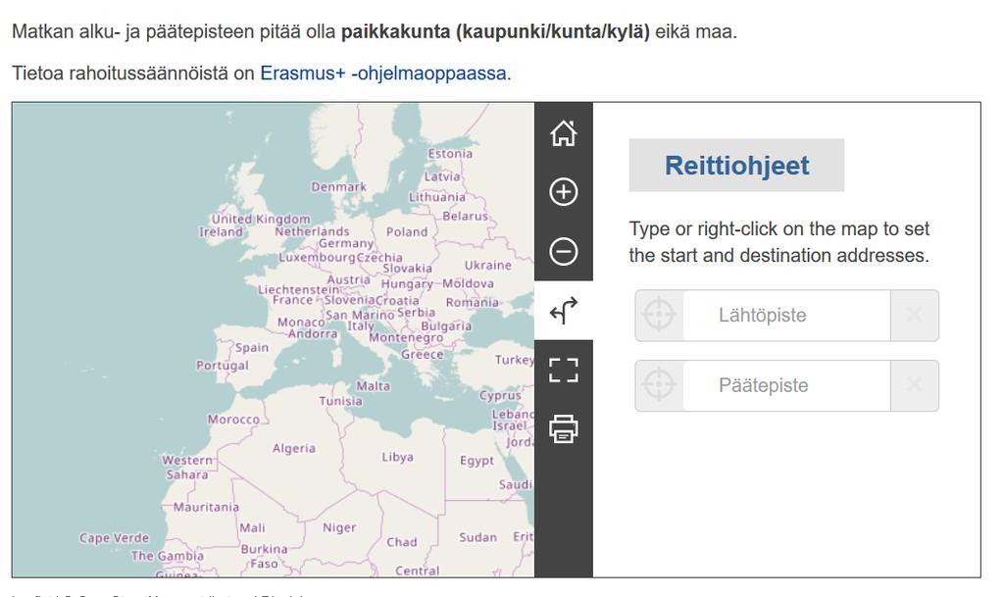Screen dimensions: 1004x597
Task: Click the Lithuania label on the map
Action: [437, 197]
